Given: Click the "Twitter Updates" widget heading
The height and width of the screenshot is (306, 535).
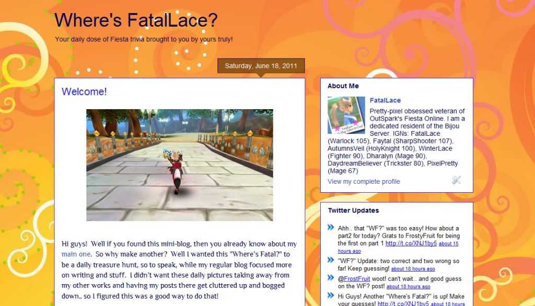Looking at the screenshot, I should point(353,210).
